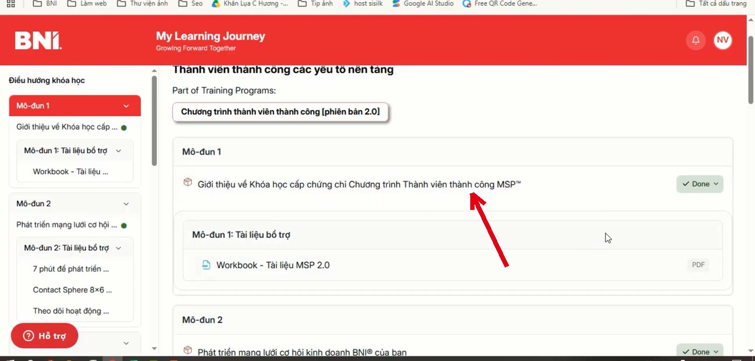The width and height of the screenshot is (755, 361).
Task: Click the PDF badge on Workbook row
Action: [x=698, y=265]
